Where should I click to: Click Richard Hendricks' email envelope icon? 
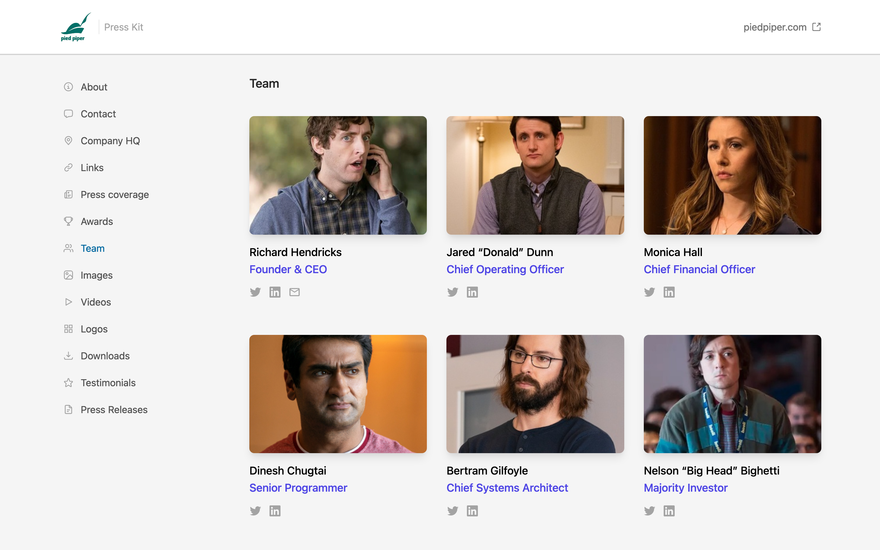tap(295, 292)
